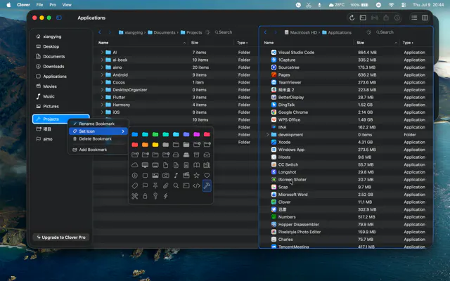Select the cloud icon in the icon picker

pos(134,165)
